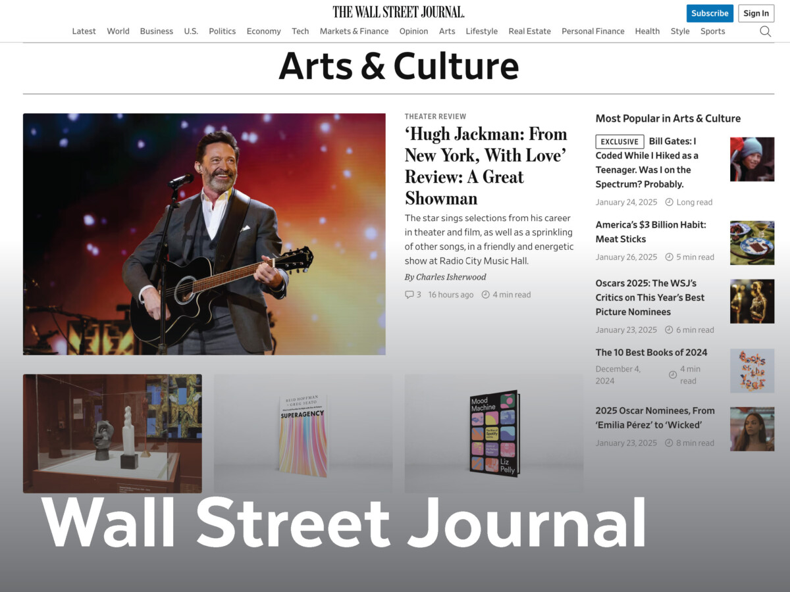
Task: Open the Oscar statues thumbnail image
Action: click(752, 301)
